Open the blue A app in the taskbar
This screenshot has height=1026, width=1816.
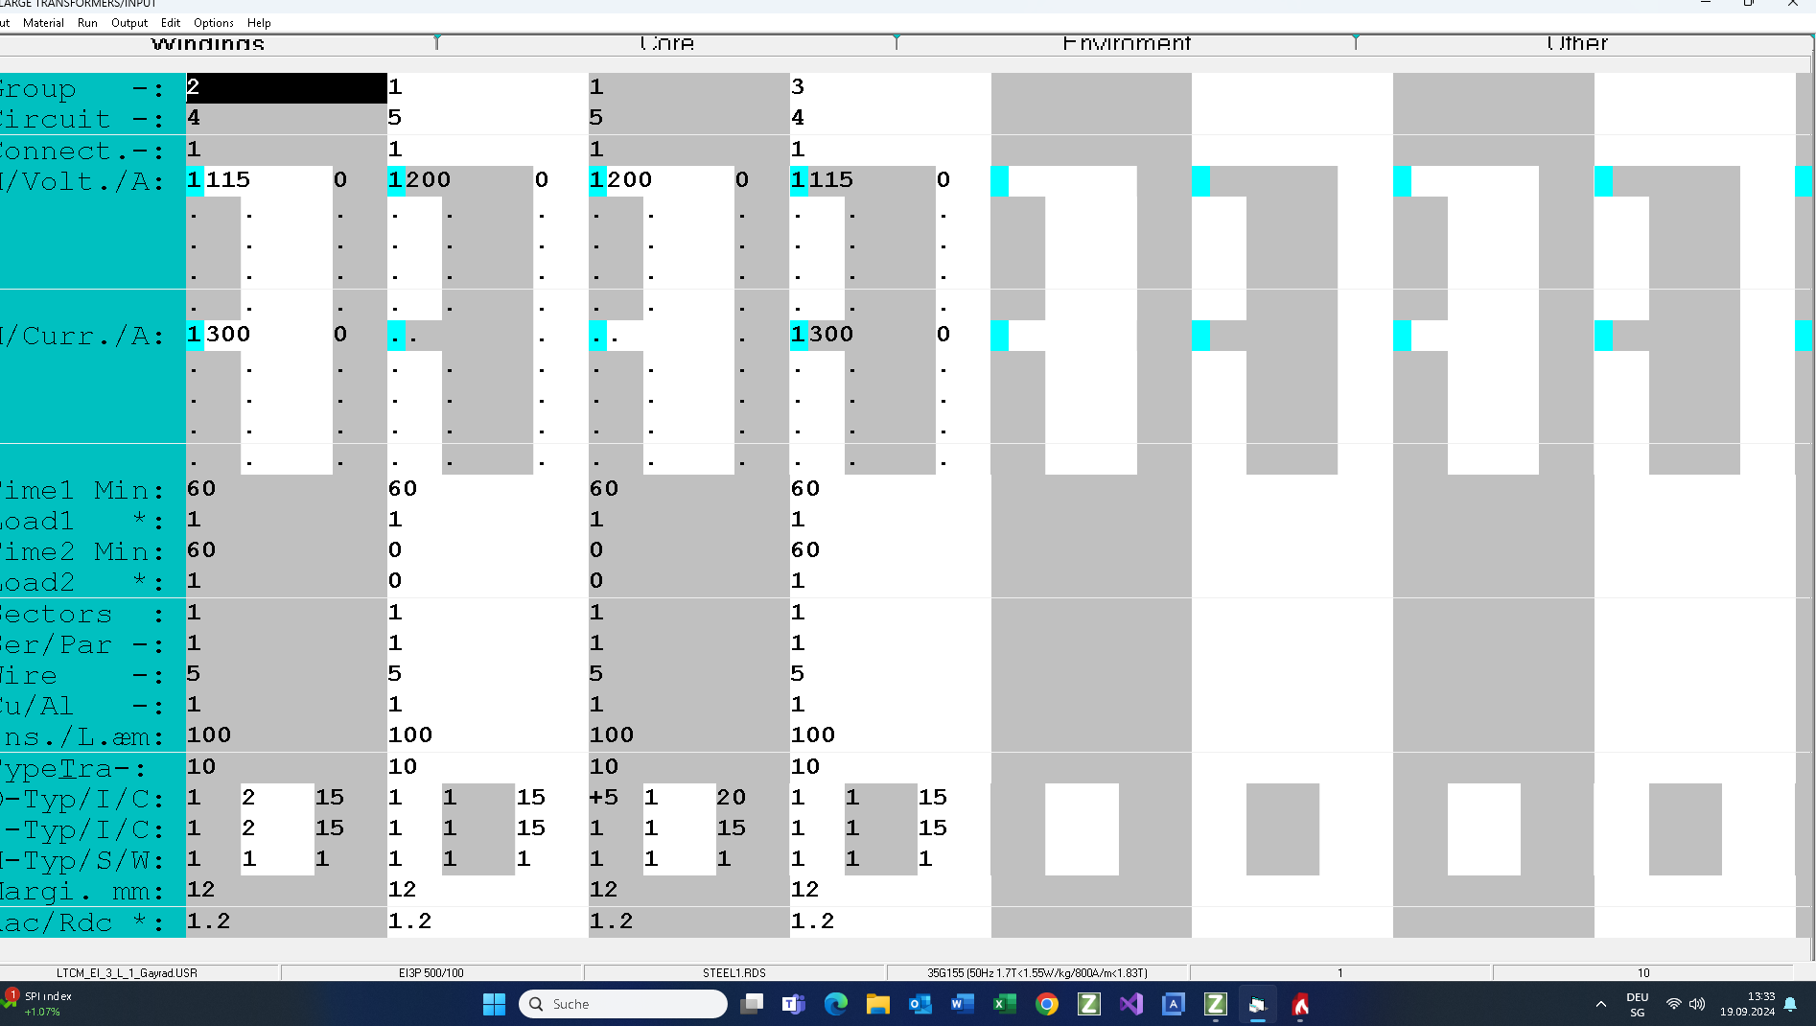coord(1174,1004)
